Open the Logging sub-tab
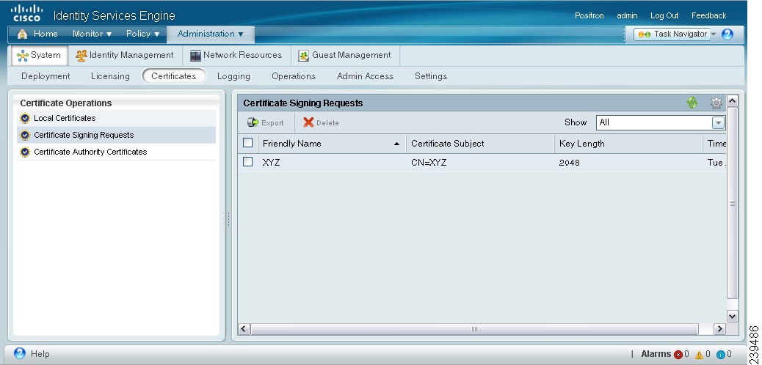Viewport: 762px width, 365px height. [x=233, y=76]
